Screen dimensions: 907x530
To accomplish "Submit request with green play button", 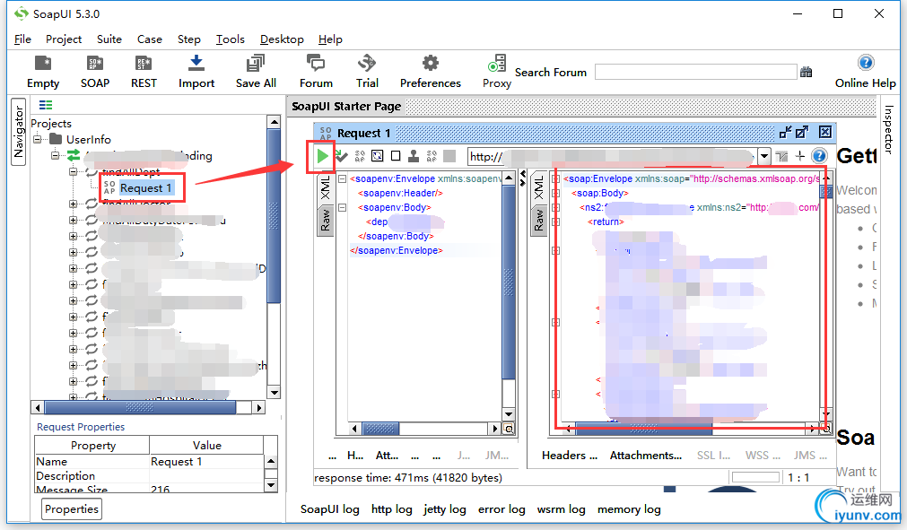I will click(x=322, y=156).
